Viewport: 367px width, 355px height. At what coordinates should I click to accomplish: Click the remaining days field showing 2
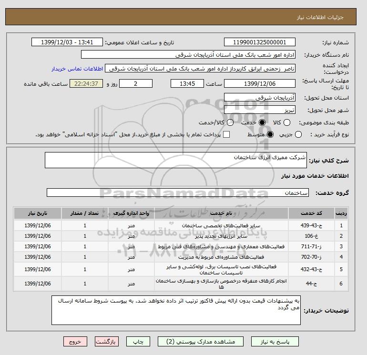[x=136, y=83]
